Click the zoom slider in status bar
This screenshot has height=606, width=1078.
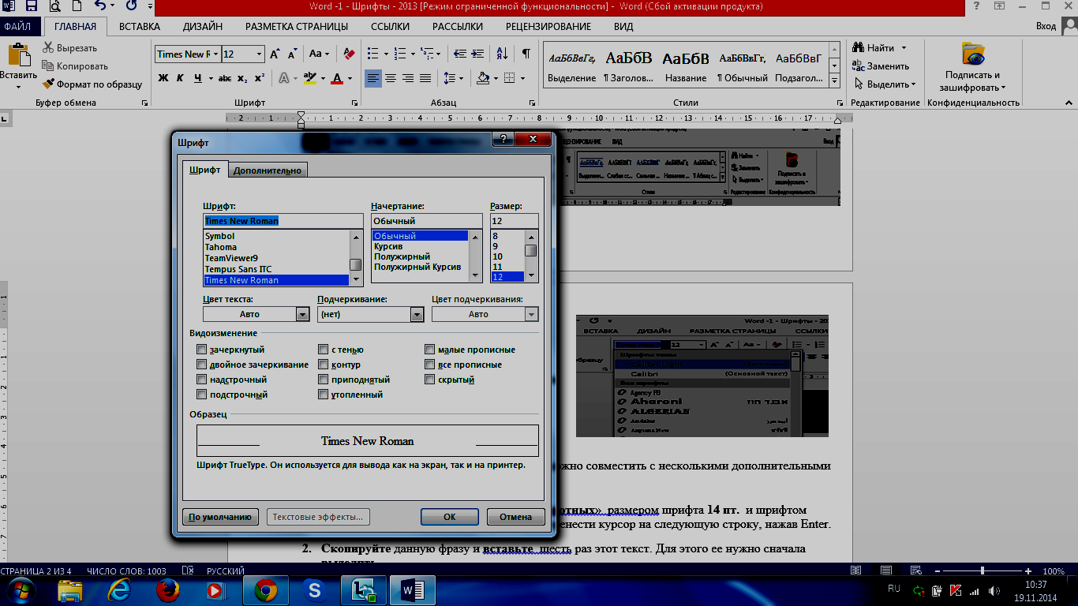(982, 570)
